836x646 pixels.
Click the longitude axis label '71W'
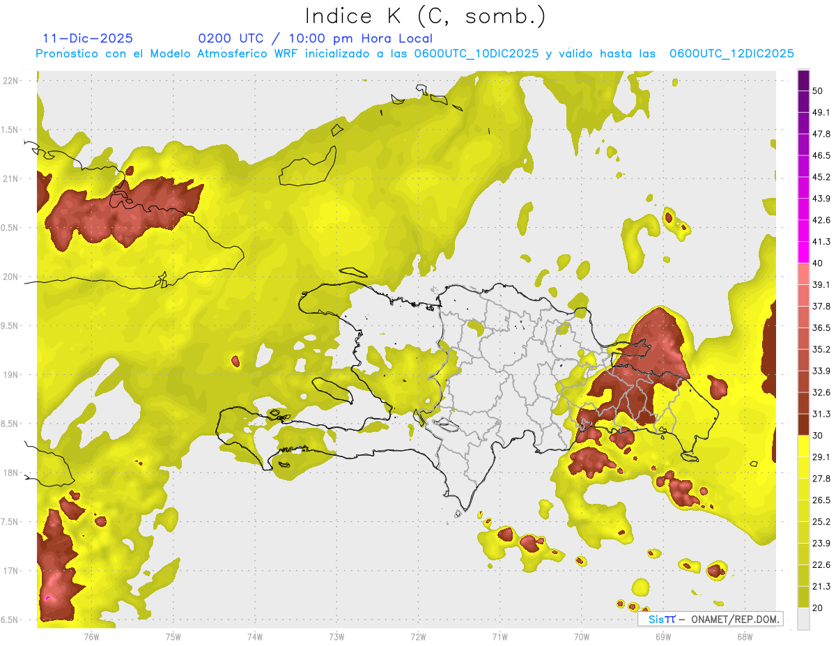[x=500, y=636]
